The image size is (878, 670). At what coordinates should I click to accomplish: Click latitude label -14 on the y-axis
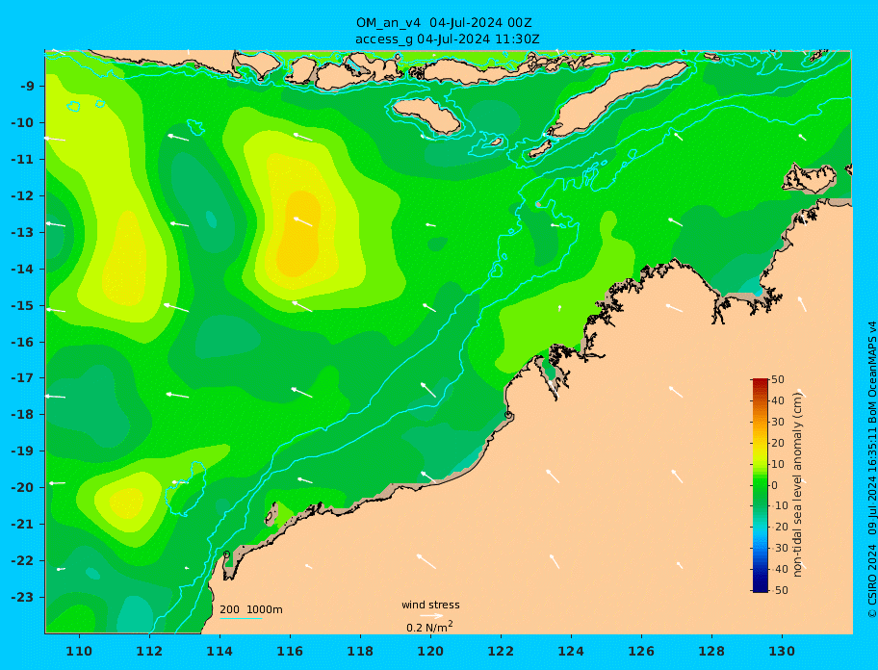(22, 270)
